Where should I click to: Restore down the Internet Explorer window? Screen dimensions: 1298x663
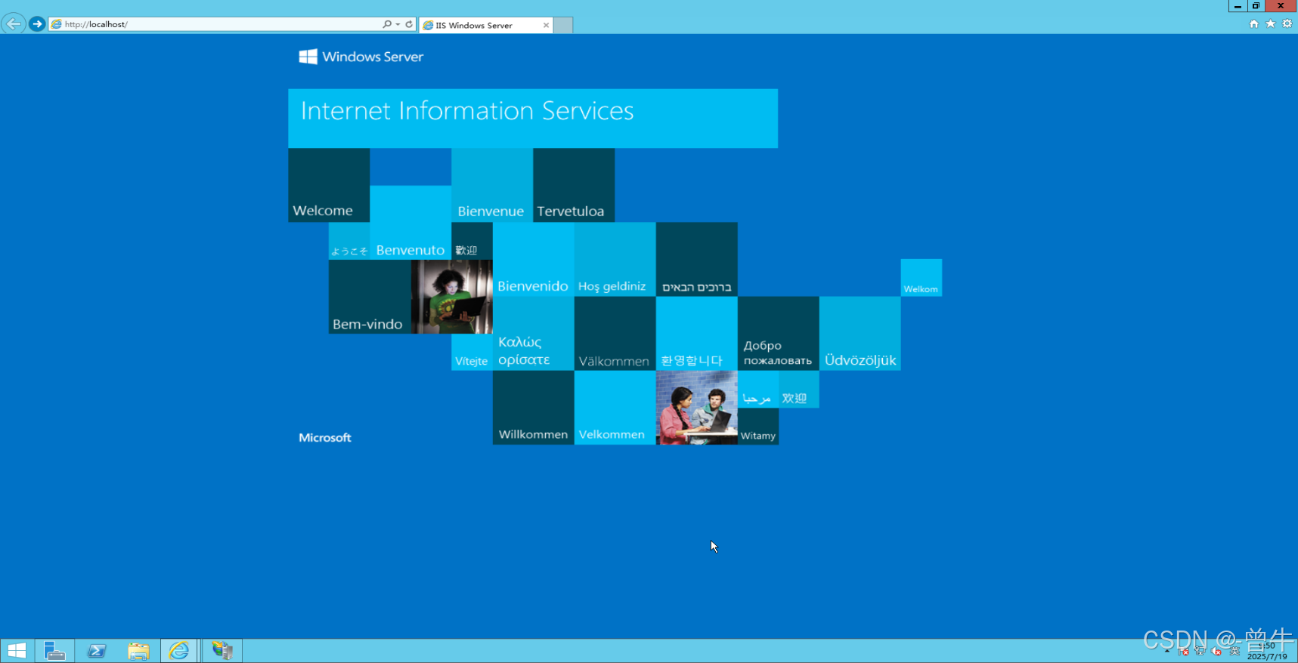pos(1256,5)
